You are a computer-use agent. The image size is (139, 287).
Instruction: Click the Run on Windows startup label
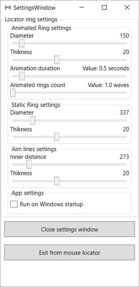point(51,204)
